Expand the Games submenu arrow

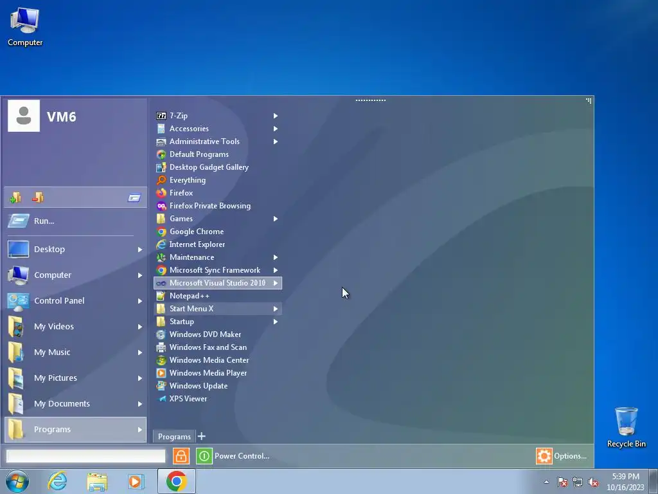click(276, 219)
